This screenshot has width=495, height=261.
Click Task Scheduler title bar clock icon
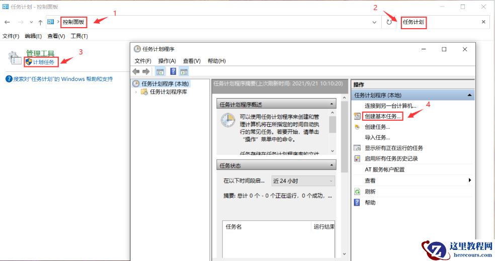pos(137,49)
